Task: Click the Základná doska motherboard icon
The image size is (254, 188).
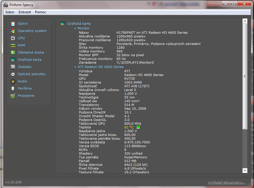Action: coord(13,52)
